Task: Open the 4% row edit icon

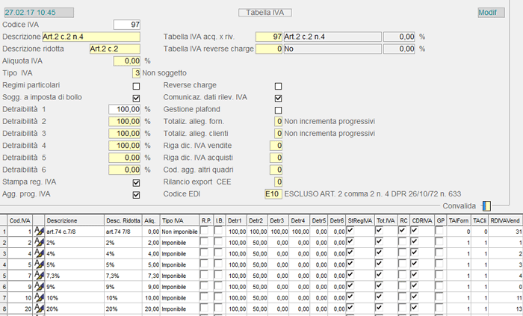Action: (39, 254)
